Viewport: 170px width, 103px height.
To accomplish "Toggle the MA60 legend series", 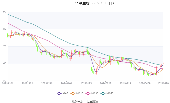I will point(107,93).
